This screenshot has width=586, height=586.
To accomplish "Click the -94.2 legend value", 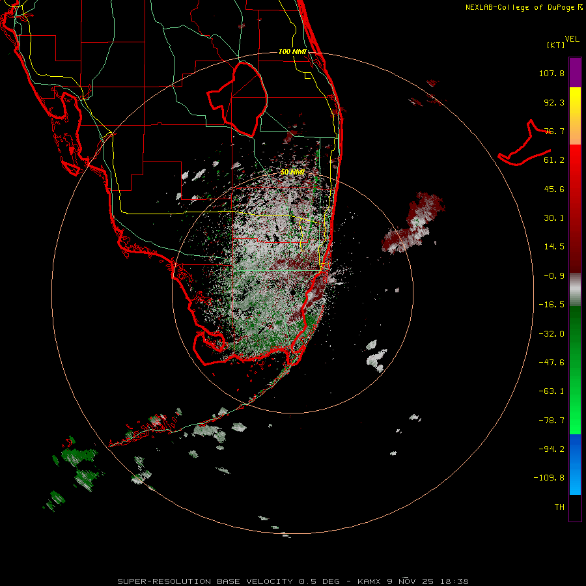I will point(551,449).
